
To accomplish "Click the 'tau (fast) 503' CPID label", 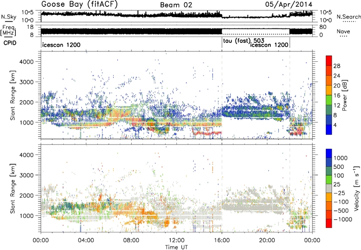I will [x=244, y=41].
